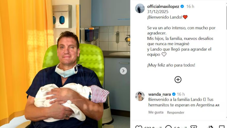Visit the wanda_nara username link
227x128 pixels.
click(159, 94)
